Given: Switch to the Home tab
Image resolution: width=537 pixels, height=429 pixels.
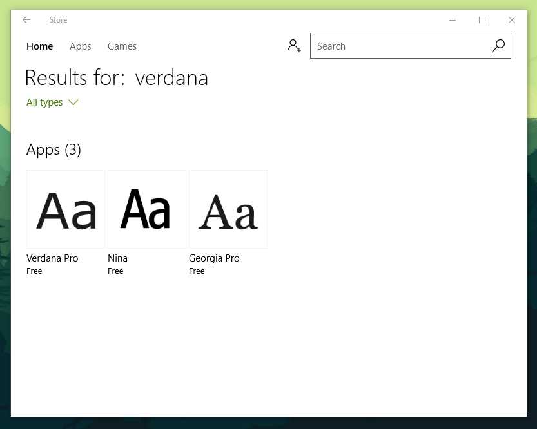Looking at the screenshot, I should 40,46.
